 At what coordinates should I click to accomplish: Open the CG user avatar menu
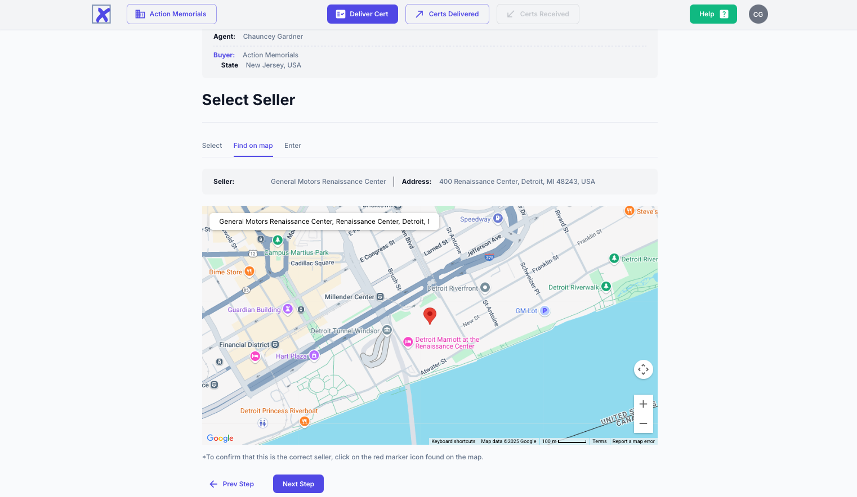click(758, 14)
